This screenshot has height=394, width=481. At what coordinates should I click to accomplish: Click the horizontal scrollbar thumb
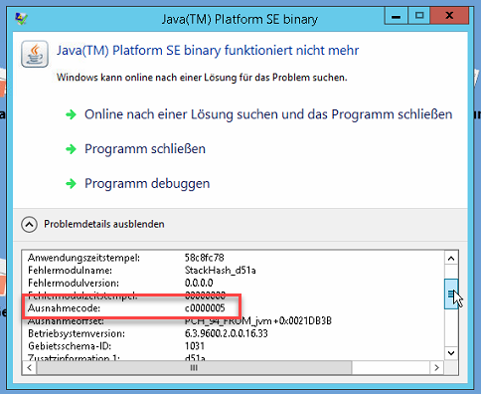coord(194,367)
